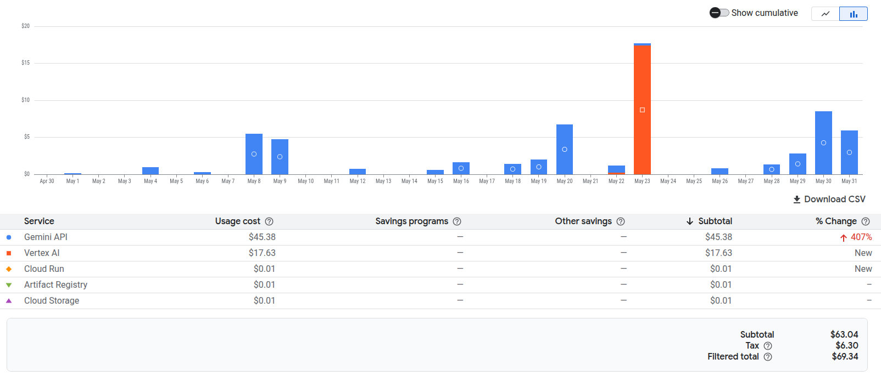Click the Apr 30 axis label
Image resolution: width=881 pixels, height=376 pixels.
pyautogui.click(x=47, y=181)
